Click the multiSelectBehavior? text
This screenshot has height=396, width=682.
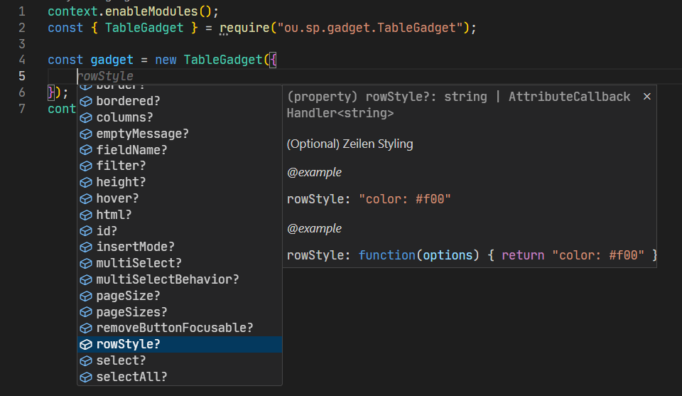pos(168,279)
